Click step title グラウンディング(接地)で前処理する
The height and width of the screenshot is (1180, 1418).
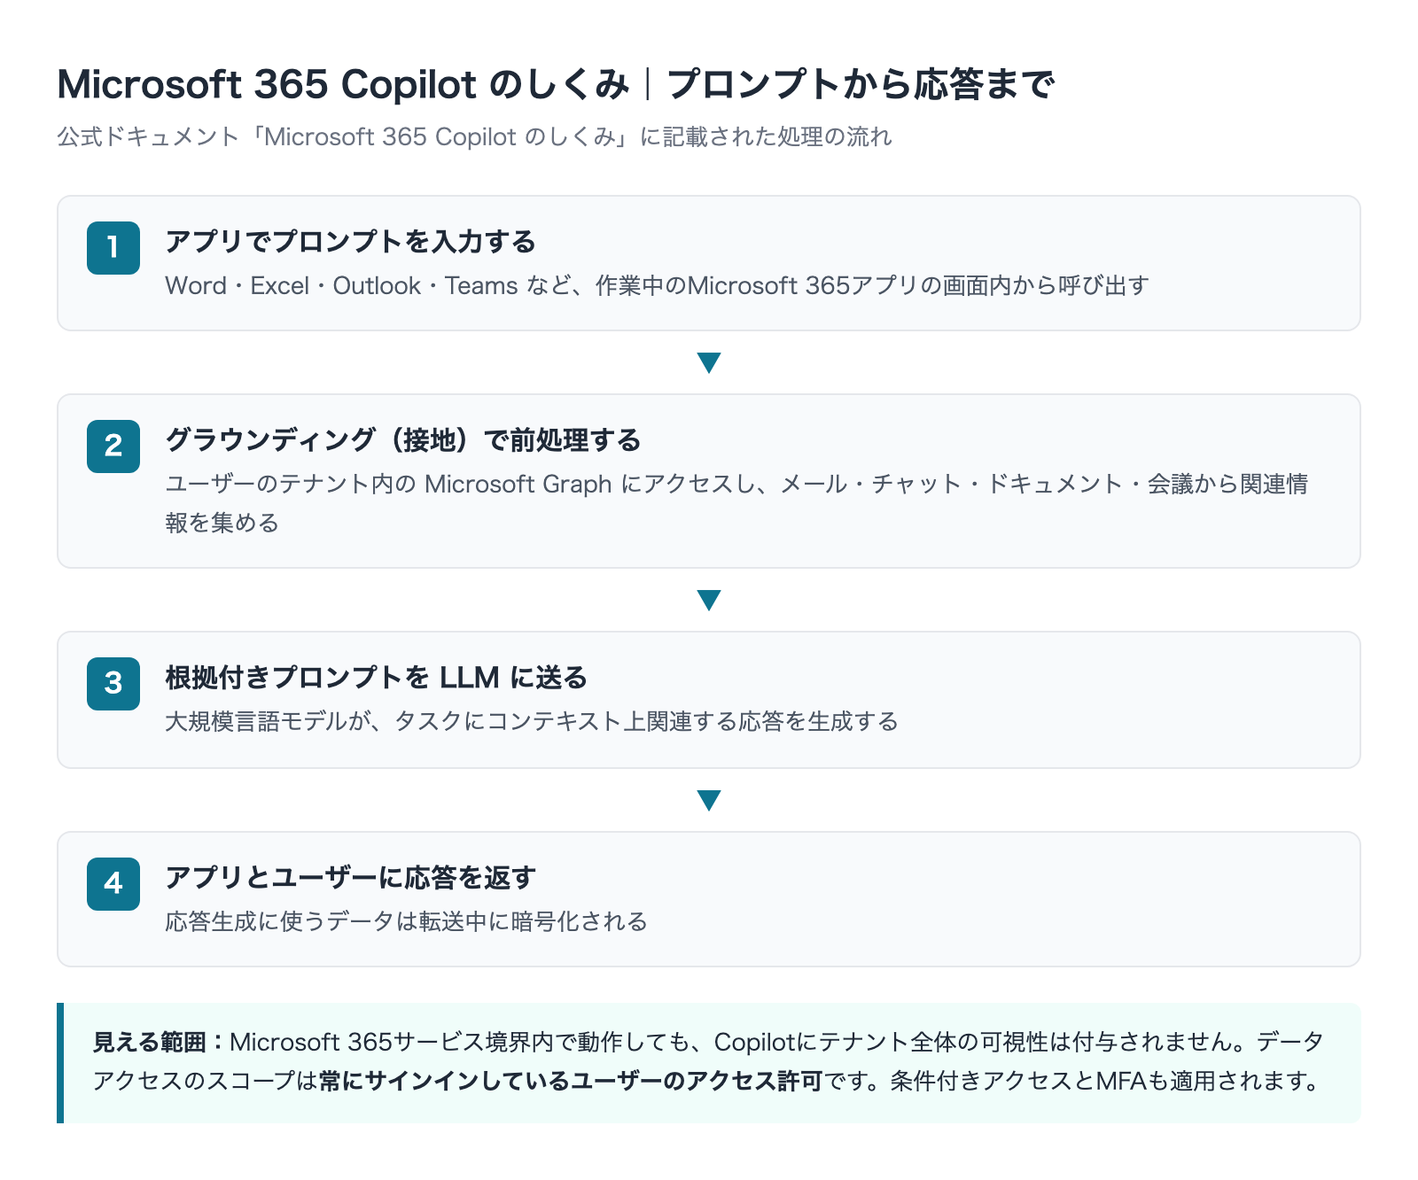click(403, 439)
